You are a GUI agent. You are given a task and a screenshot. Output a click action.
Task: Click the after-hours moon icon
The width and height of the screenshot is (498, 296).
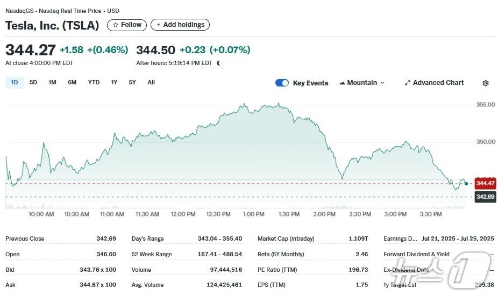(218, 63)
